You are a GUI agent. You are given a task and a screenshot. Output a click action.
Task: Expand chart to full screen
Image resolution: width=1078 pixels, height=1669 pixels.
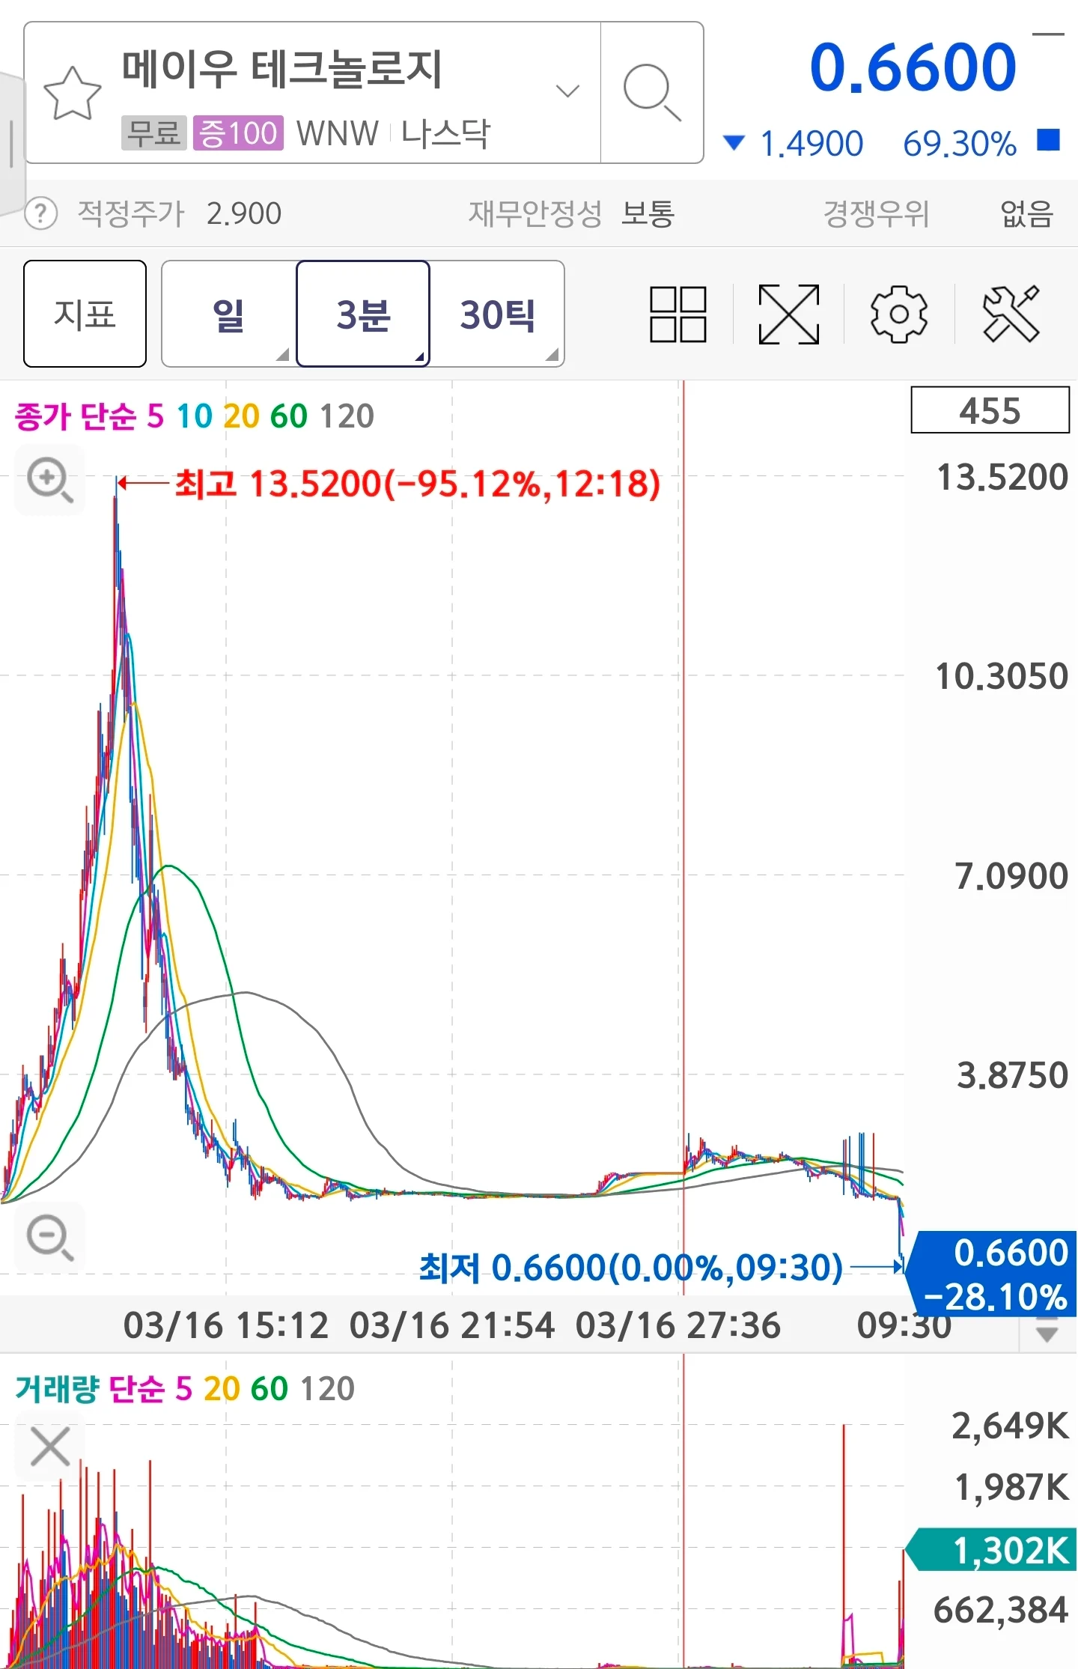pos(788,314)
